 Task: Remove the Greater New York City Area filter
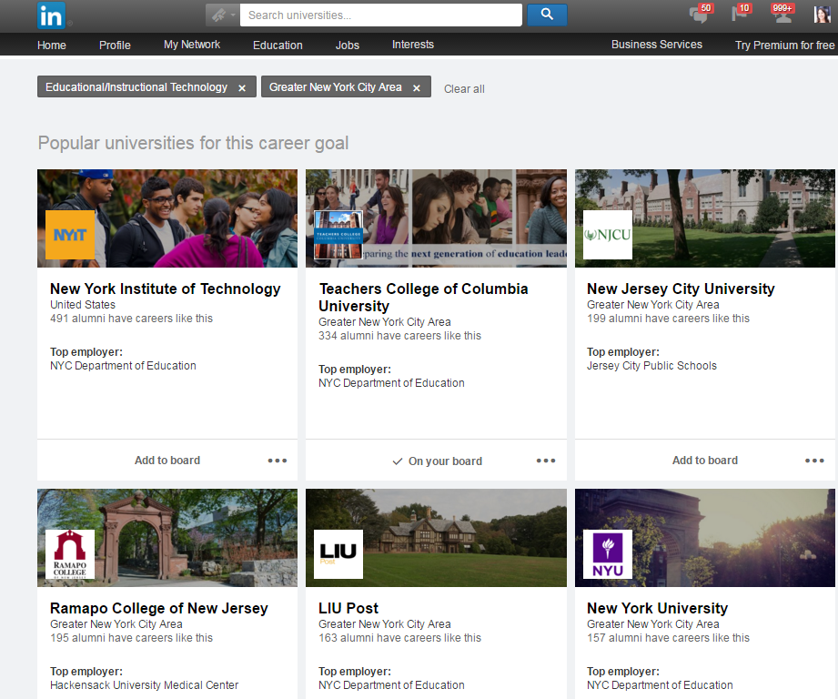tap(417, 87)
